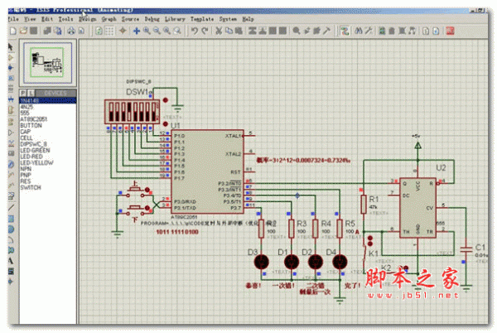Open the Source menu
497x333 pixels.
130,19
